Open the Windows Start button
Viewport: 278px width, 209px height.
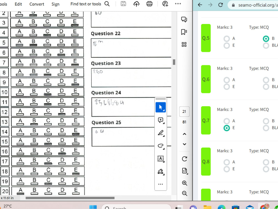[x=93, y=207]
